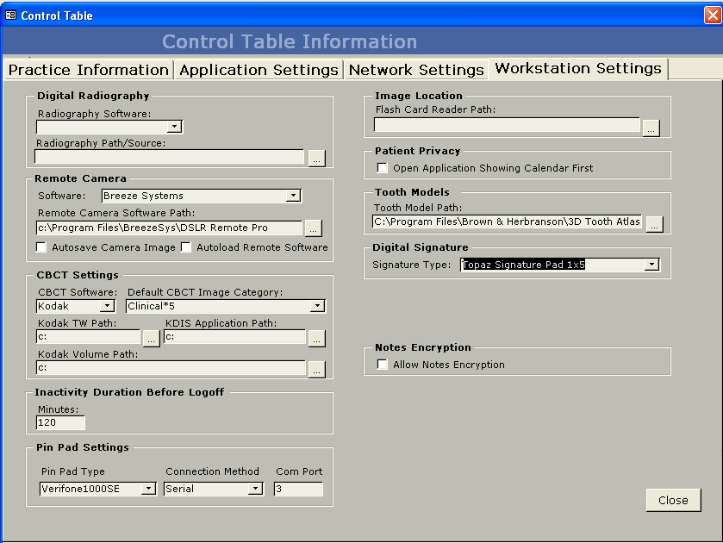Open the Network Settings tab

pos(416,70)
